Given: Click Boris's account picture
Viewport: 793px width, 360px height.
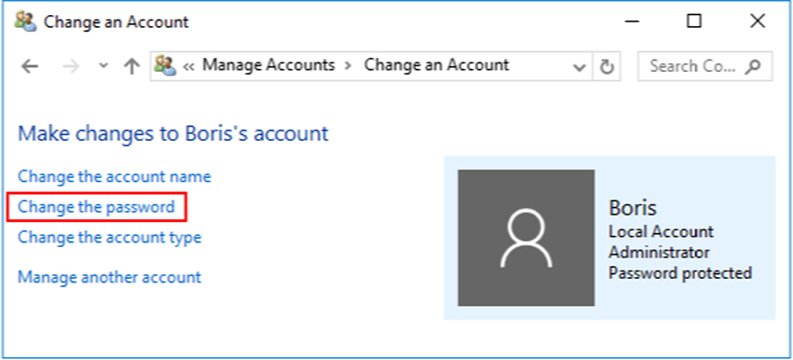Looking at the screenshot, I should (x=526, y=238).
